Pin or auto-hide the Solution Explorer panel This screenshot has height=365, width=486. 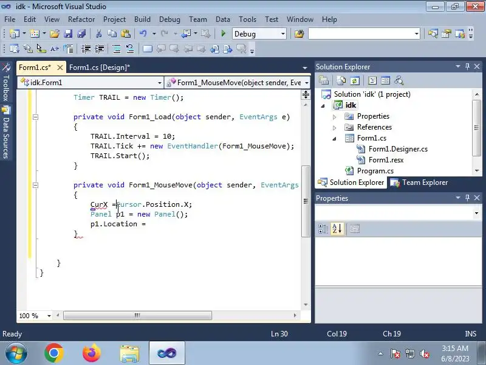pyautogui.click(x=467, y=66)
